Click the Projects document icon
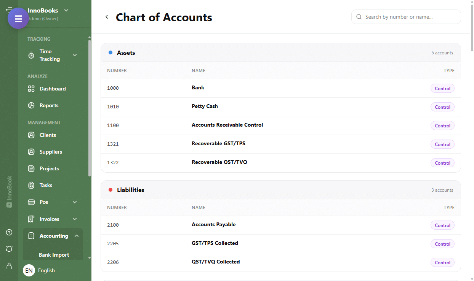This screenshot has width=474, height=281. tap(31, 168)
